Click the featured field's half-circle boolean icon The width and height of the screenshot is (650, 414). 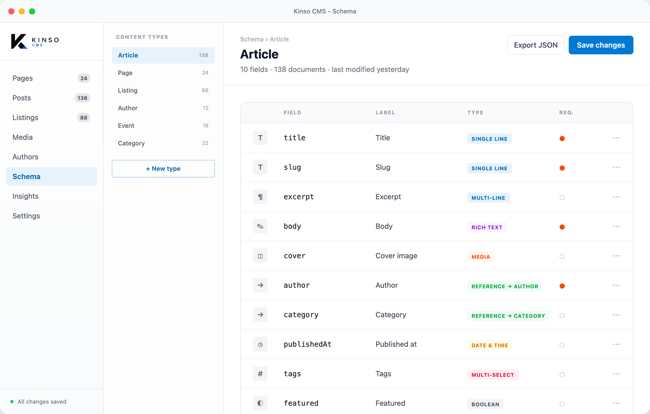point(260,403)
